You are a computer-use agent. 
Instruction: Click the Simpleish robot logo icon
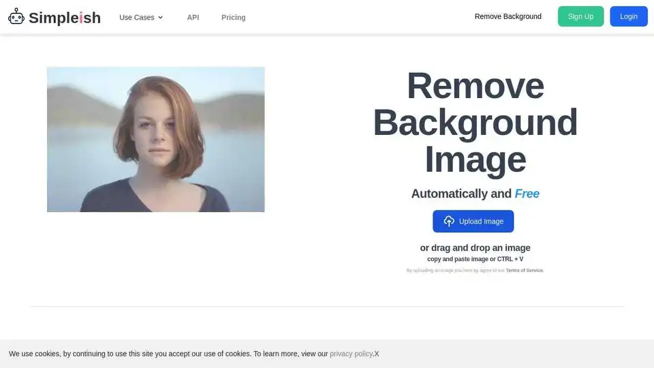pos(16,17)
